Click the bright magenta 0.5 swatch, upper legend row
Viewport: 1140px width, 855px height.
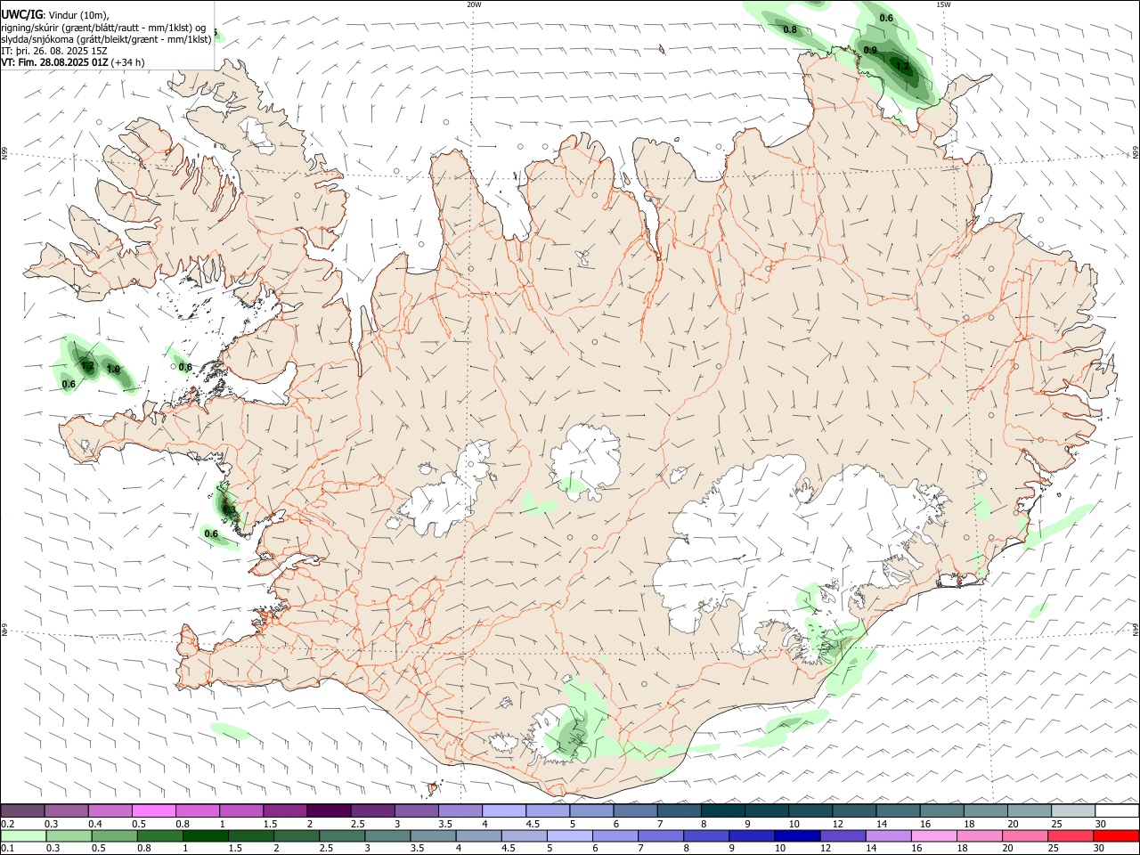[x=153, y=810]
